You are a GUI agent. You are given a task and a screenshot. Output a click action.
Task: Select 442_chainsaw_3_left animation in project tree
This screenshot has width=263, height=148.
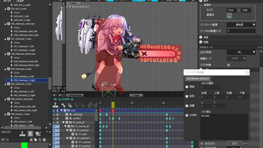[24, 91]
